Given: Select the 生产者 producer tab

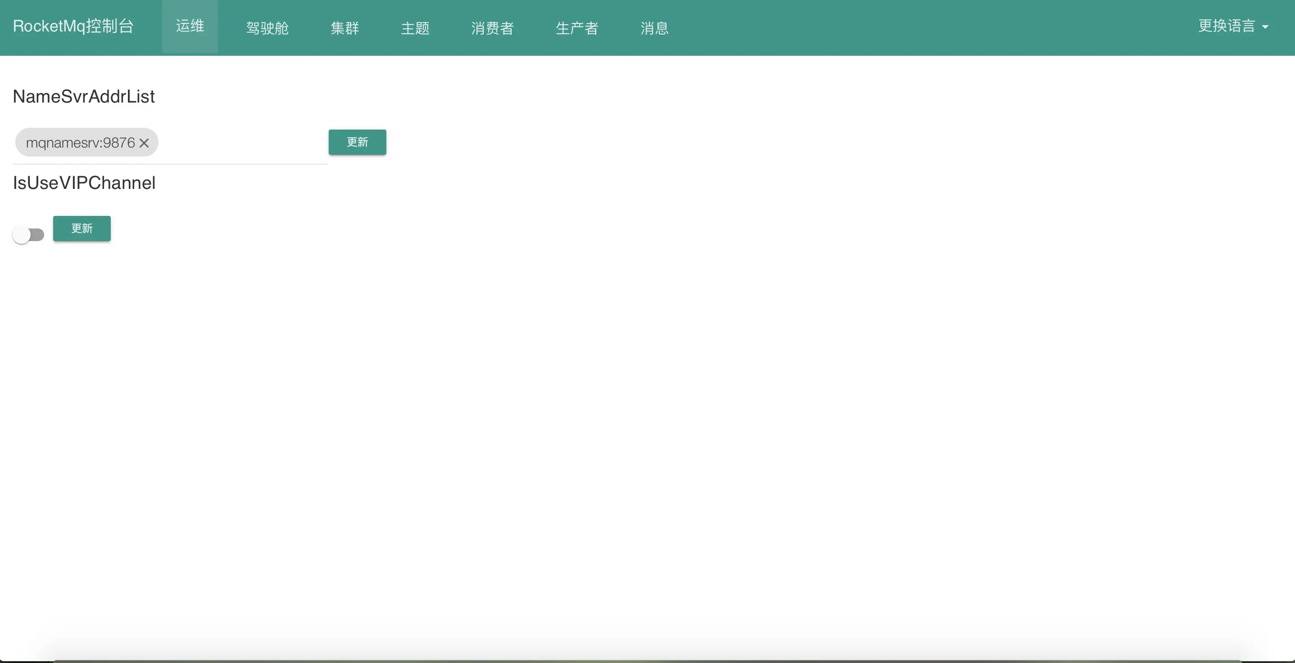Looking at the screenshot, I should pos(577,28).
